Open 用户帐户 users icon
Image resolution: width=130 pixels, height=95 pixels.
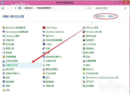(84, 82)
